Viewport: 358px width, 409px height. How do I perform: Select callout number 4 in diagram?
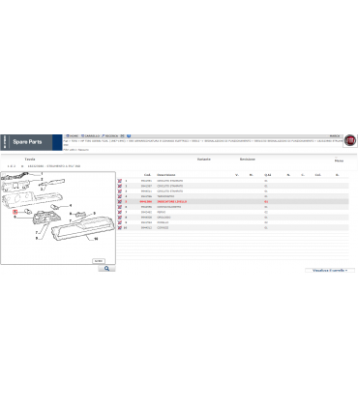coord(71,205)
